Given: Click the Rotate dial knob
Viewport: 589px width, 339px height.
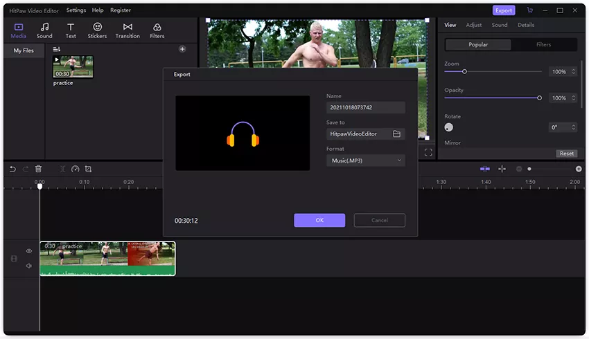Looking at the screenshot, I should pyautogui.click(x=448, y=127).
